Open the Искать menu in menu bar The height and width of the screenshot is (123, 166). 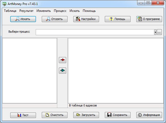[74, 11]
